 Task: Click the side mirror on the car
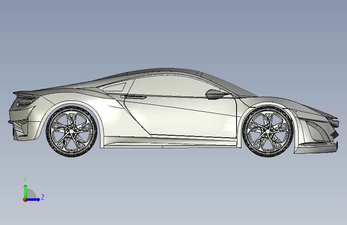215,94
